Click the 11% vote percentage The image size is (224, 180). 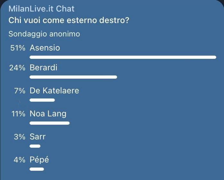[x=18, y=113]
